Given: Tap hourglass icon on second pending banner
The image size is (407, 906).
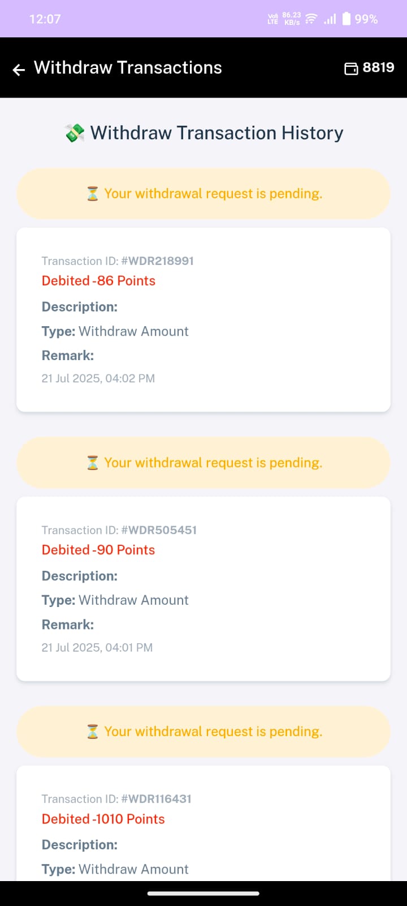Looking at the screenshot, I should 93,463.
